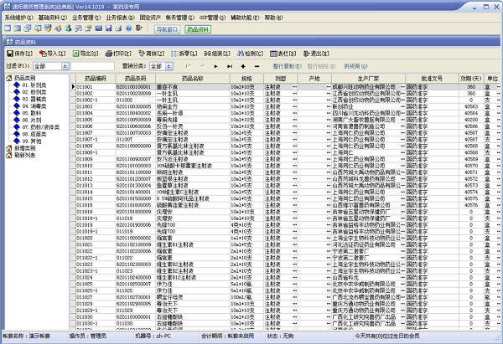Select the 药品类别 root tree node
Screen dimensions: 503x344
[21, 78]
